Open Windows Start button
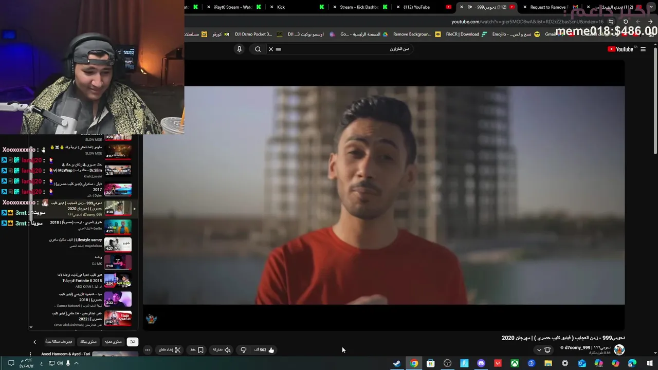The image size is (658, 370). pos(649,363)
